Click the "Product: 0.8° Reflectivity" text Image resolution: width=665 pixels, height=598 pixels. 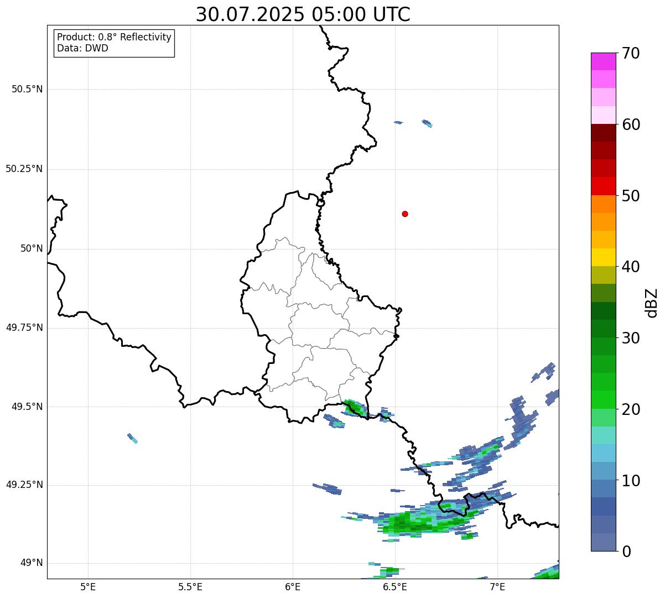click(115, 37)
